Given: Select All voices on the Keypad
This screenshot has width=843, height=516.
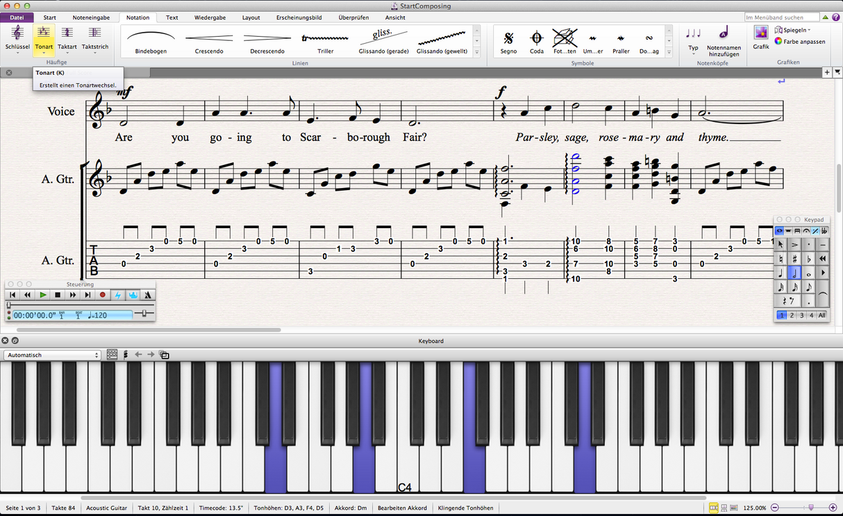Looking at the screenshot, I should tap(822, 316).
